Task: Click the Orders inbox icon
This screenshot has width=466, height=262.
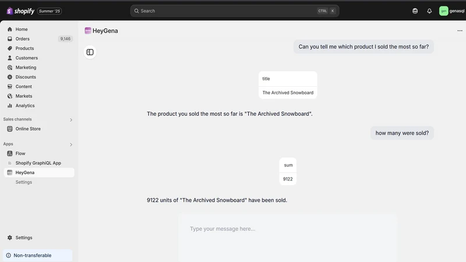Action: pyautogui.click(x=10, y=38)
